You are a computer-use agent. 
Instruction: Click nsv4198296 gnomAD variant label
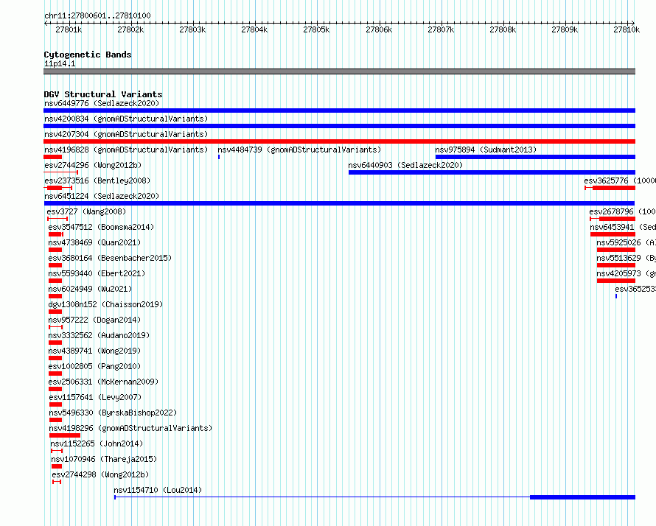pyautogui.click(x=130, y=428)
